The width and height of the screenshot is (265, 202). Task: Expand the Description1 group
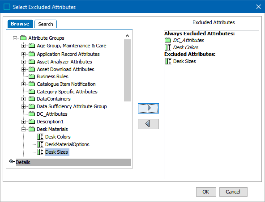[23, 122]
